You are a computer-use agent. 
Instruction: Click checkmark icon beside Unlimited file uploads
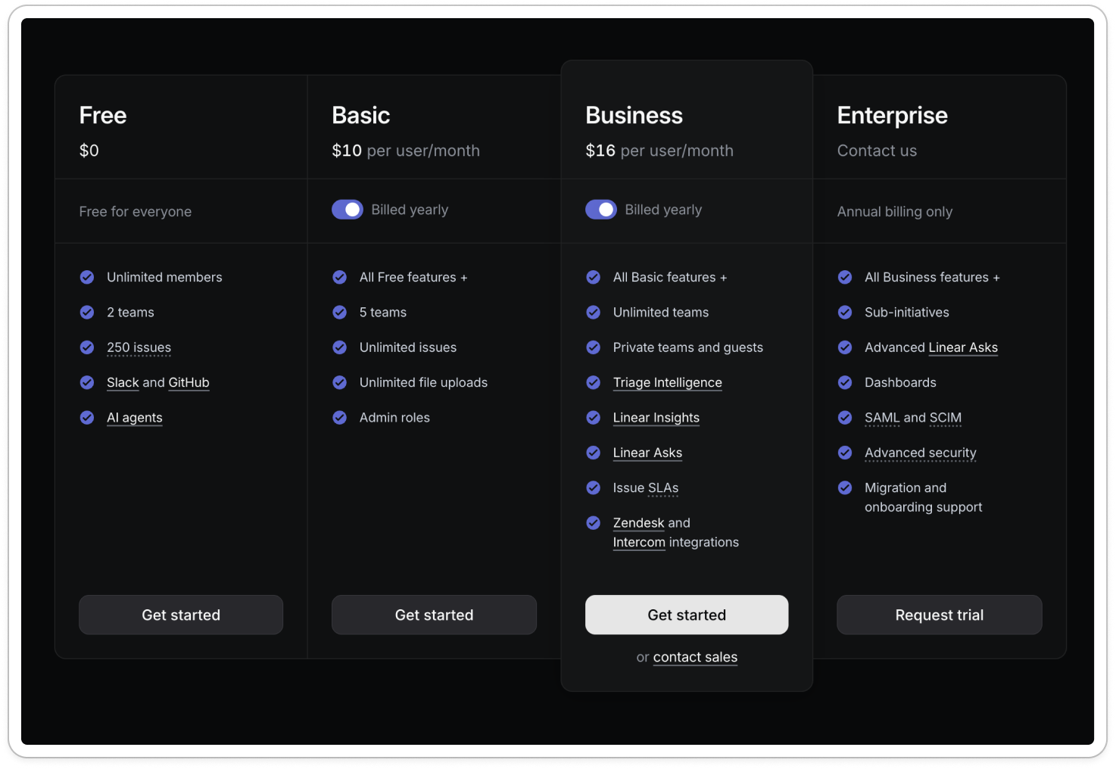coord(340,382)
